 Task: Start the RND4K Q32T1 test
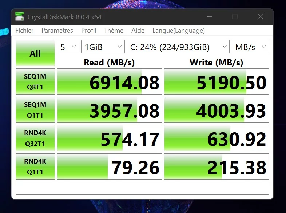pyautogui.click(x=35, y=138)
